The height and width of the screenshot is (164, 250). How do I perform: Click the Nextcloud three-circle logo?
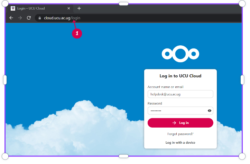coord(180,54)
